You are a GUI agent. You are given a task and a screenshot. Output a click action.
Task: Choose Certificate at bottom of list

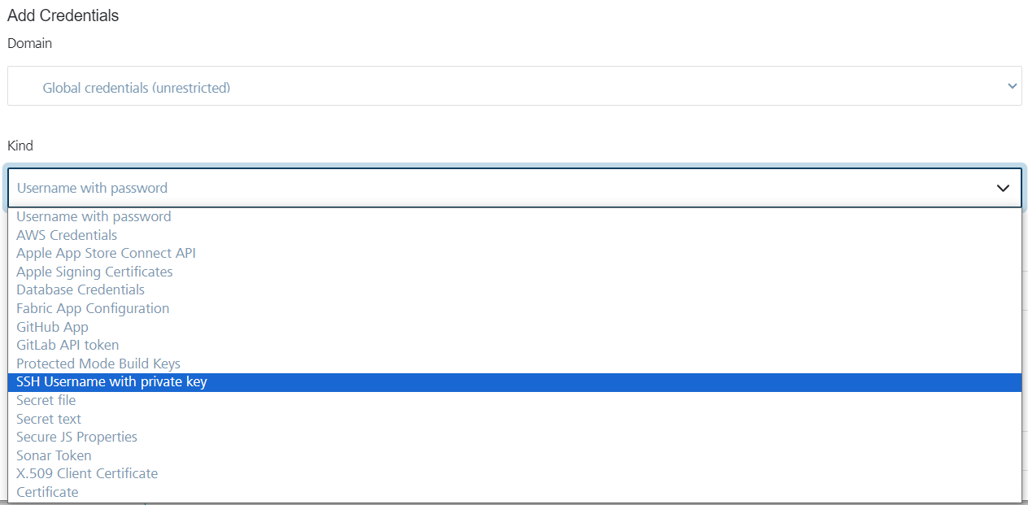tap(47, 492)
